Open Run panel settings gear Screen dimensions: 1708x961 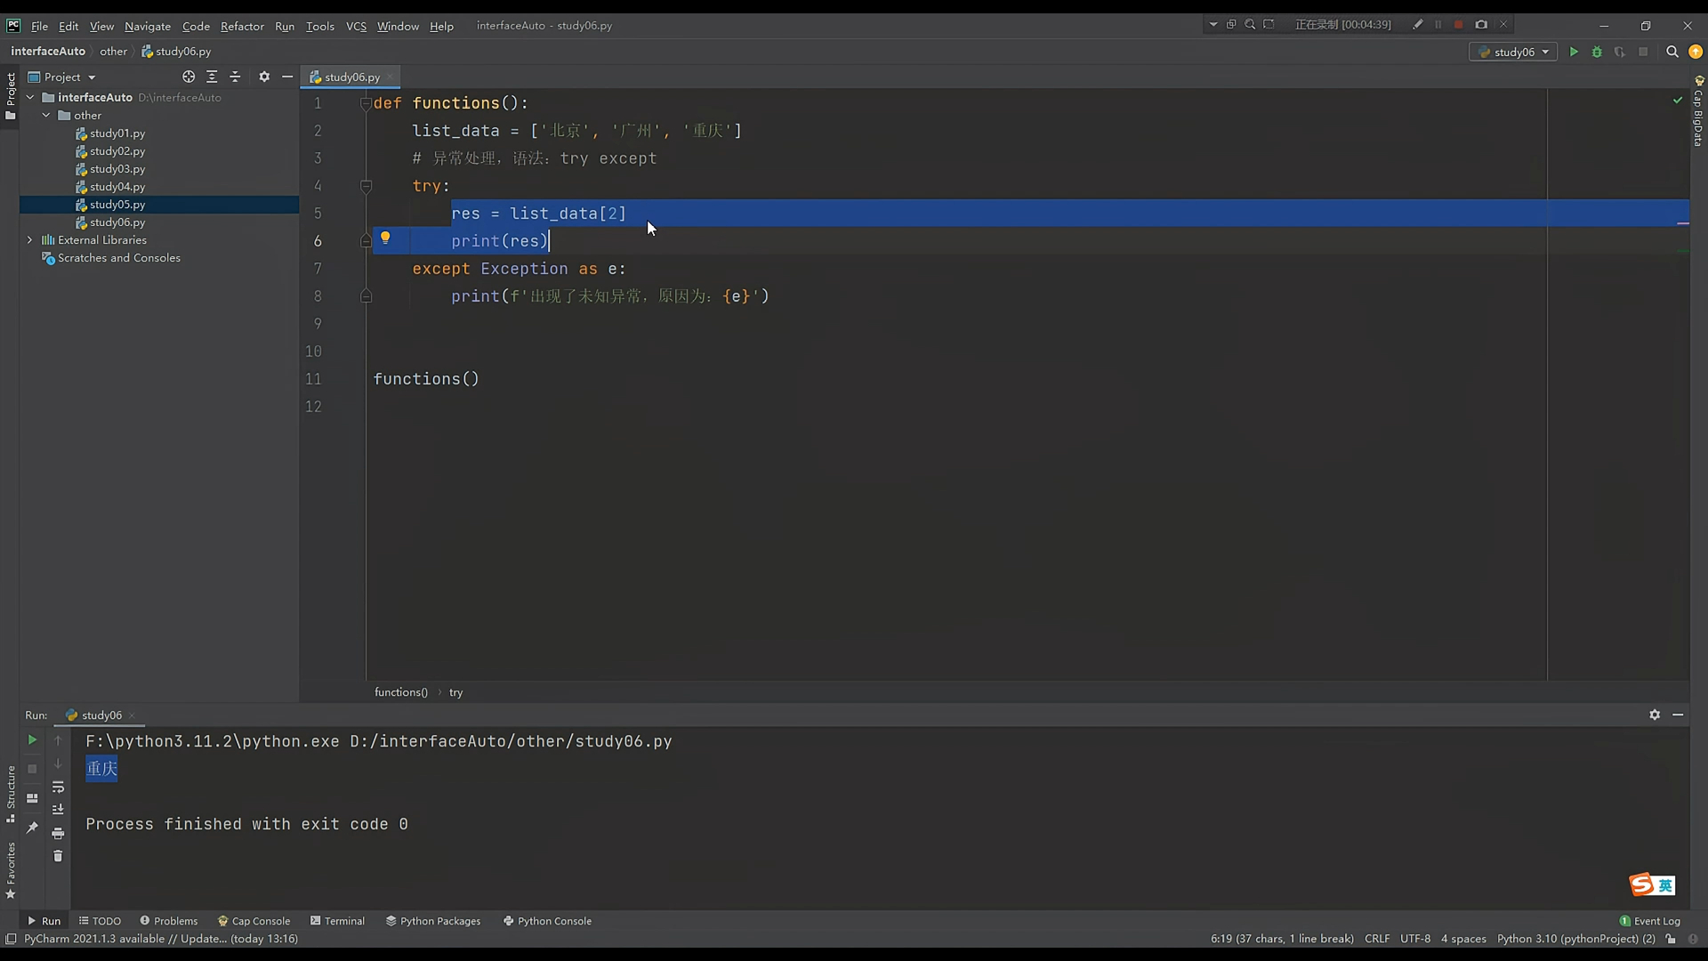(1655, 715)
